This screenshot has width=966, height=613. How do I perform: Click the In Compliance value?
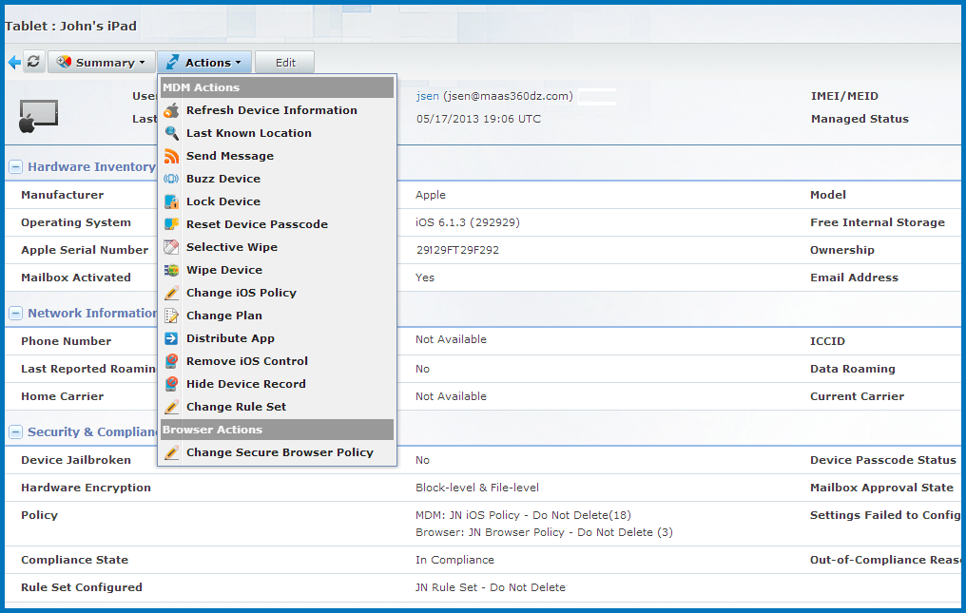click(454, 560)
